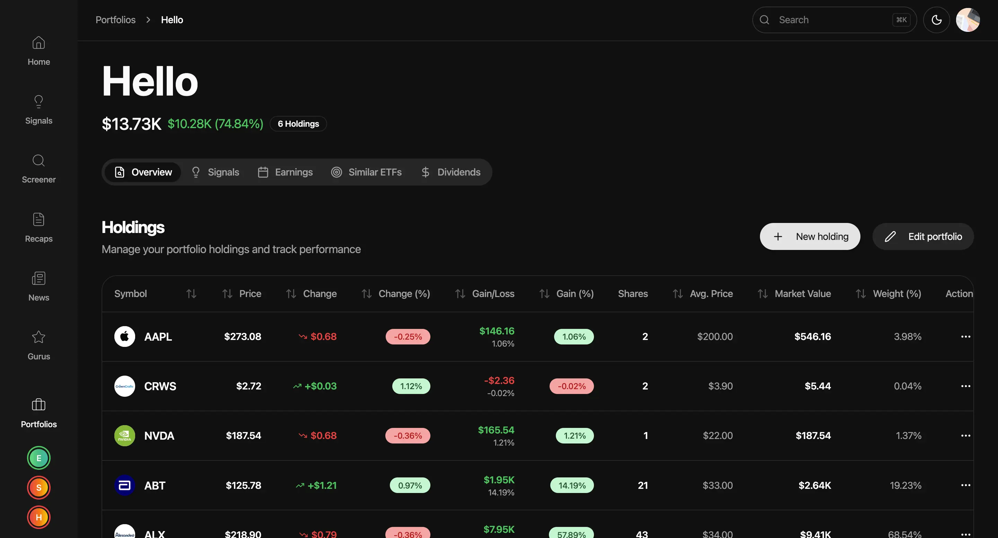Open your profile avatar in the top right

[968, 20]
